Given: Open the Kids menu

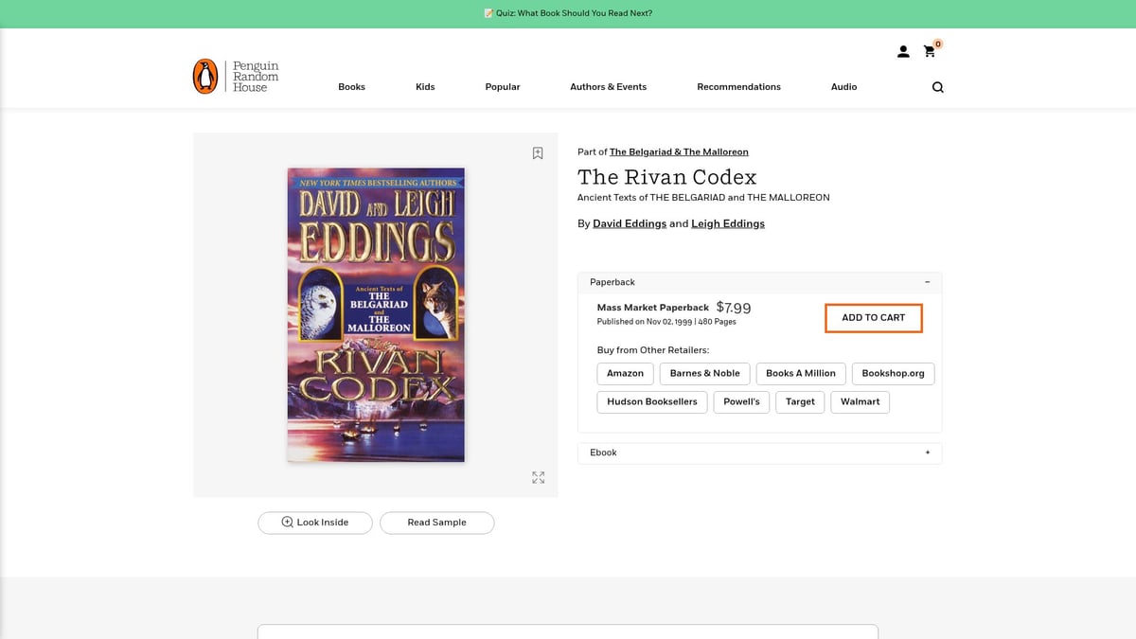Looking at the screenshot, I should point(425,87).
